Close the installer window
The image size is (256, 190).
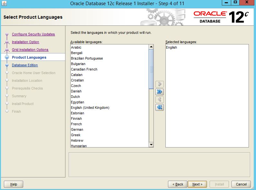pos(247,3)
